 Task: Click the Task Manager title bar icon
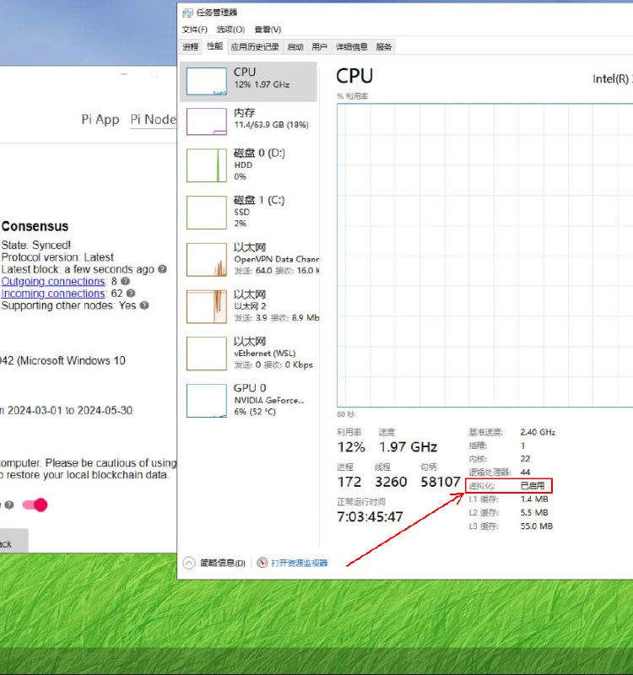point(186,13)
